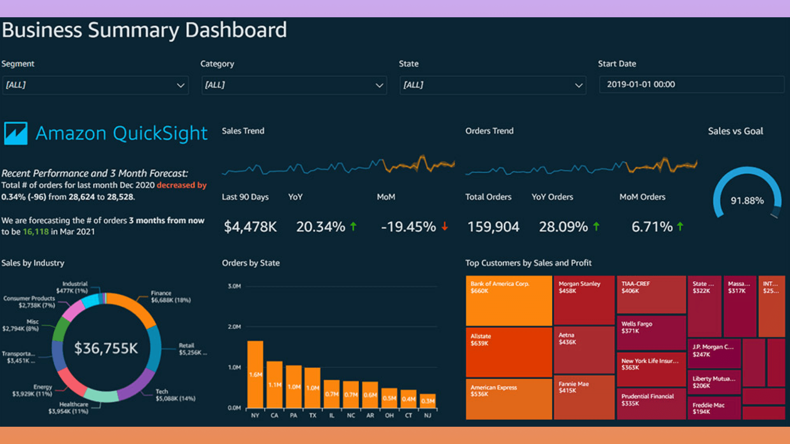This screenshot has width=790, height=444.
Task: Click the 159,904 Total Orders value
Action: click(x=493, y=227)
